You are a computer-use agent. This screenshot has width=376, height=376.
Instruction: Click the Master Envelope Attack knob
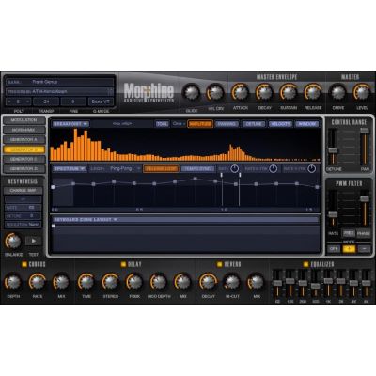tap(240, 93)
